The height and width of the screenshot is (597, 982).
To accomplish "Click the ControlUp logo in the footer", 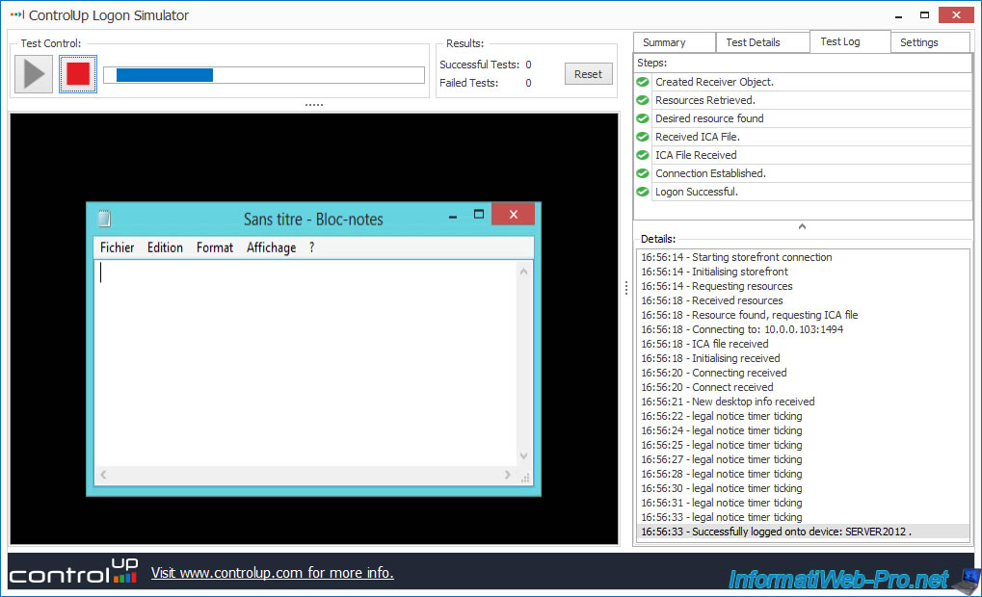I will tap(73, 571).
